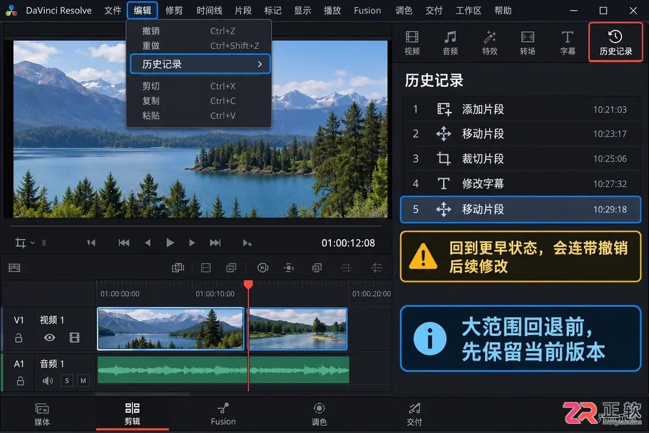Mute the A1 track with M
Screen dimensions: 649x433
(83, 381)
